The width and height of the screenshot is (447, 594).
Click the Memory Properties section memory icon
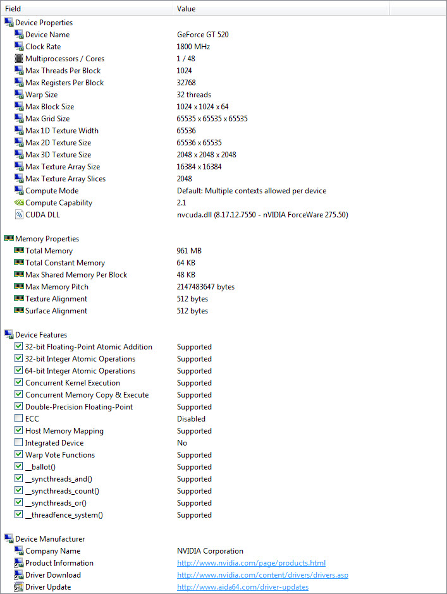coord(9,238)
